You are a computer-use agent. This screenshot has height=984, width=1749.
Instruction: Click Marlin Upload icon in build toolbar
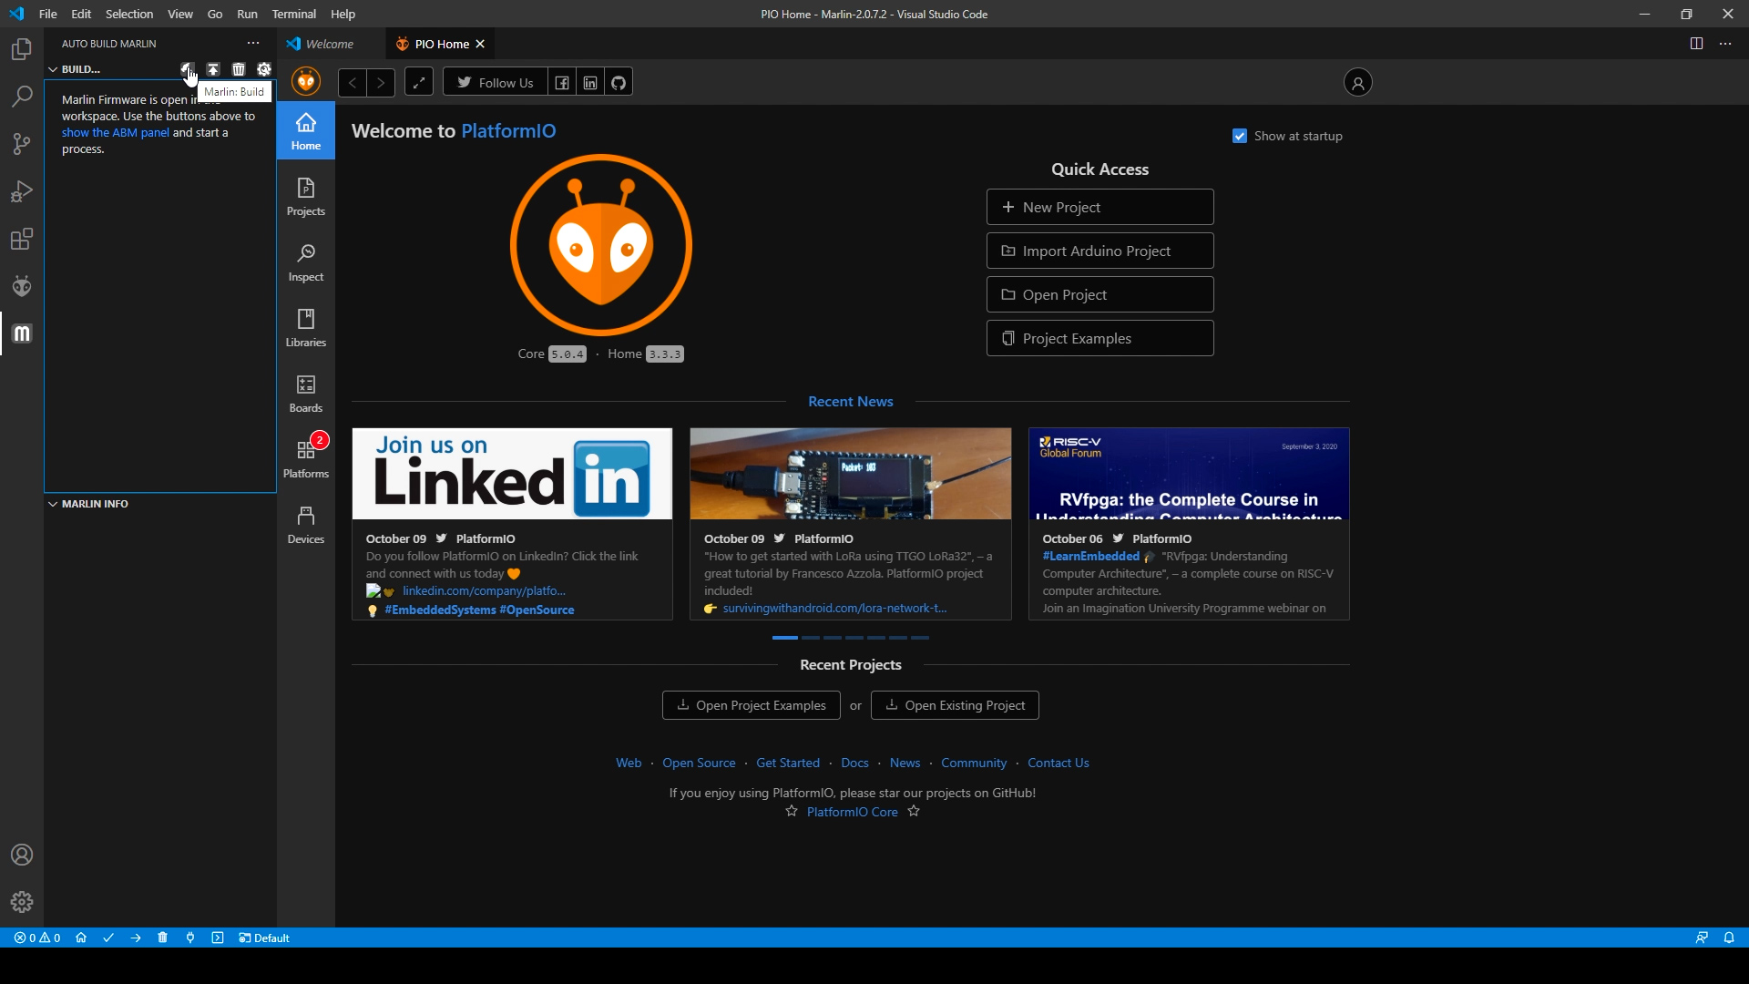(x=212, y=69)
